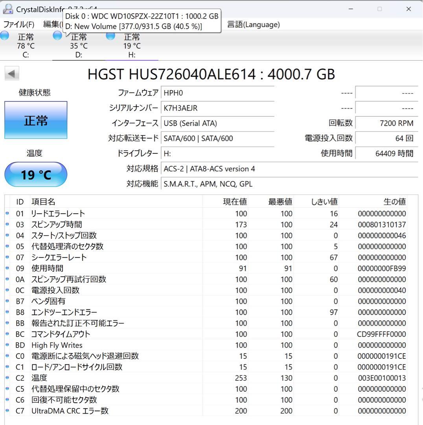This screenshot has height=425, width=423.
Task: Click status dot for row C5 代替処理保留中のセクタ数
Action: [x=7, y=389]
